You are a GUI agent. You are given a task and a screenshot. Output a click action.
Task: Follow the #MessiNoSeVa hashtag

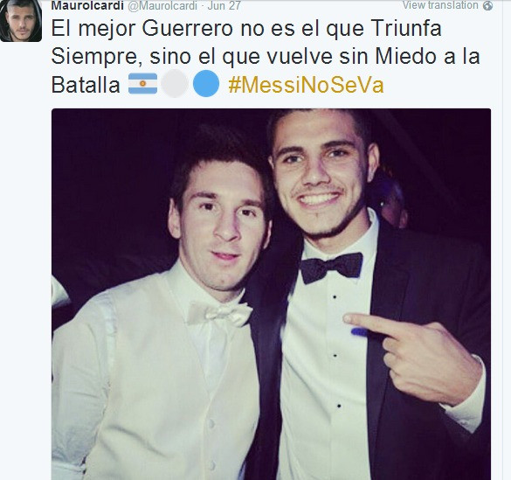(x=306, y=85)
